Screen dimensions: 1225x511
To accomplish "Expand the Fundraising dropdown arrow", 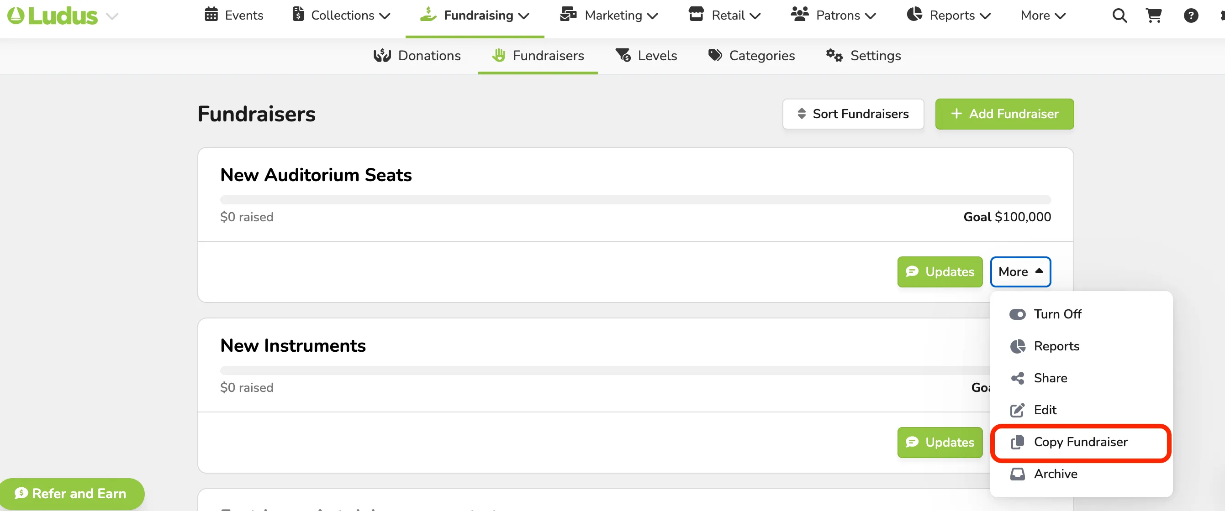I will pos(523,16).
